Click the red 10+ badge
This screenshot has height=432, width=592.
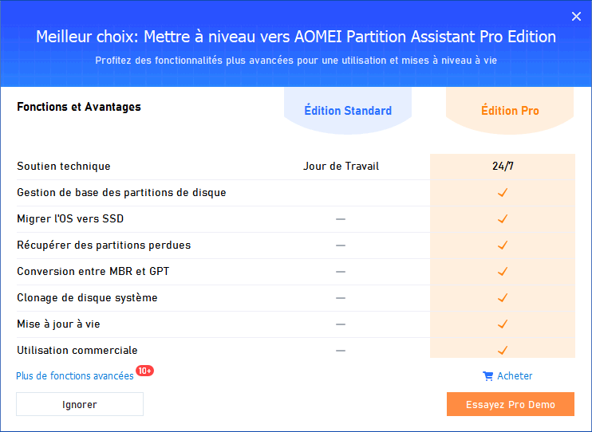(144, 371)
